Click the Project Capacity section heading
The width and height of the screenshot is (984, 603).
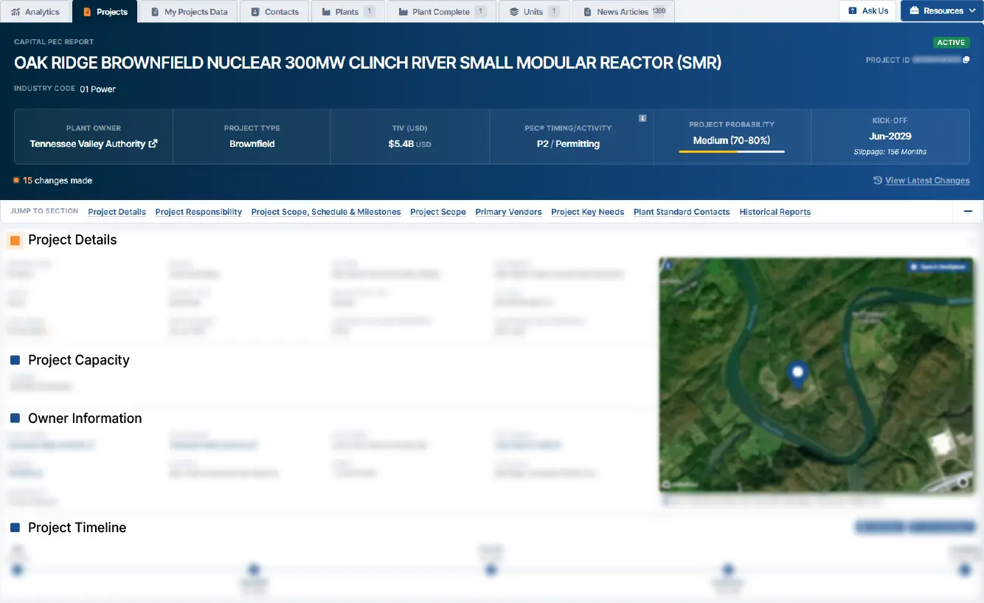79,360
